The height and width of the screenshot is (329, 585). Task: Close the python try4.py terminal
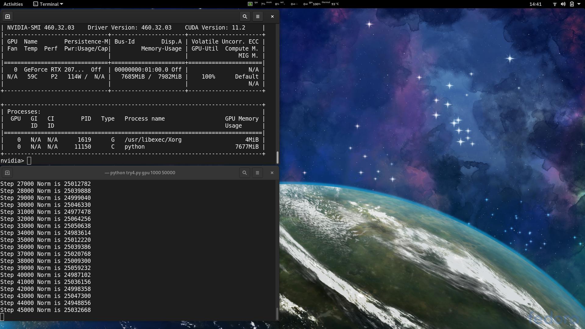coord(272,173)
